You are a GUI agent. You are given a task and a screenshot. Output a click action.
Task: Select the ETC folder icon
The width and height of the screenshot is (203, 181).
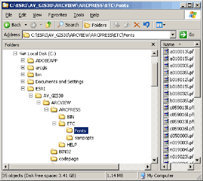pos(62,124)
